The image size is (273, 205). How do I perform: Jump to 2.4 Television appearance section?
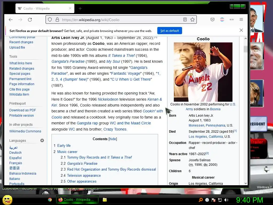pyautogui.click(x=84, y=176)
